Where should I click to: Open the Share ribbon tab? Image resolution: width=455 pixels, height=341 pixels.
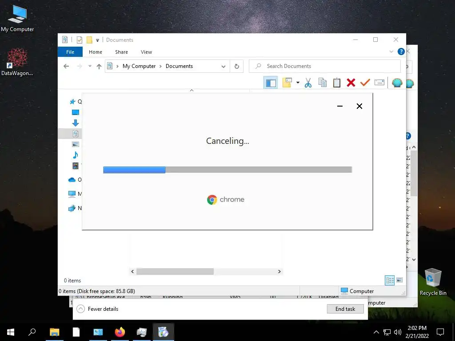coord(121,52)
